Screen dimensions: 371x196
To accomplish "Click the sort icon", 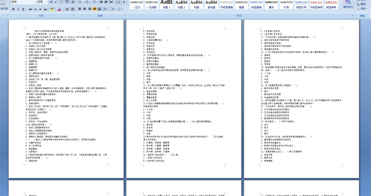I will (118, 2).
